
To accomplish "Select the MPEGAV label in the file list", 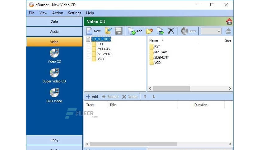I will (160, 52).
